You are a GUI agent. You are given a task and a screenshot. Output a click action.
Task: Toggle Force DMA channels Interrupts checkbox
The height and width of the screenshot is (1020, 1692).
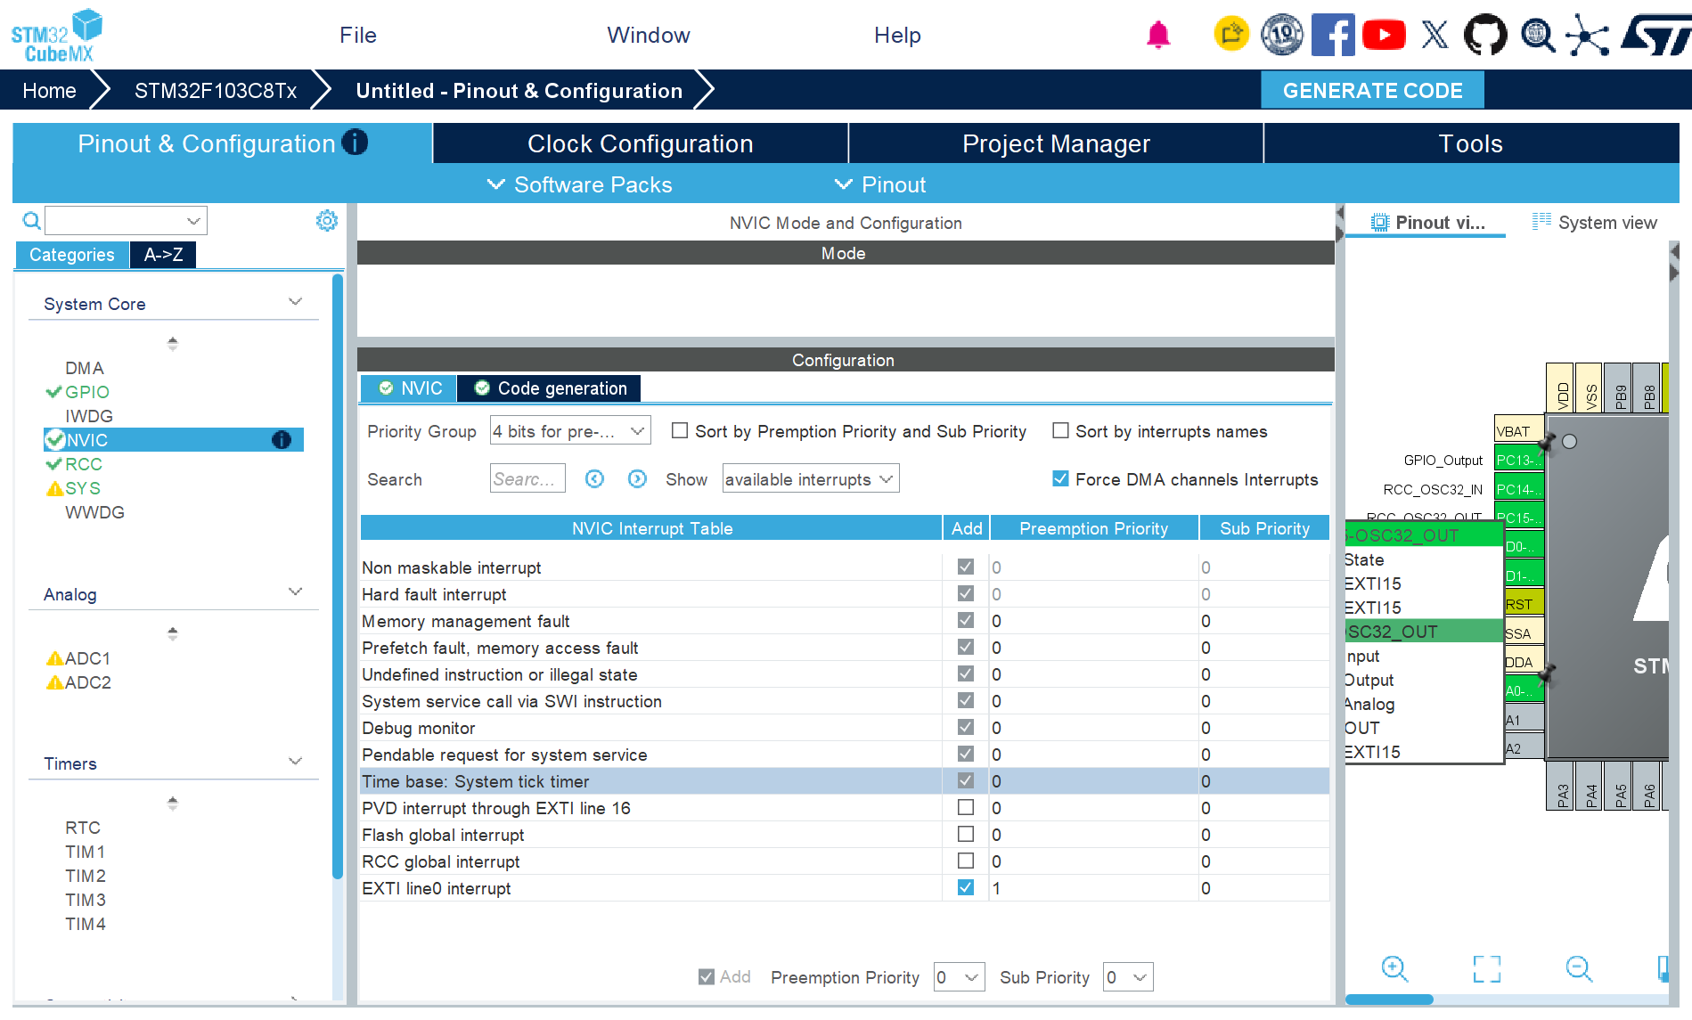point(1060,479)
